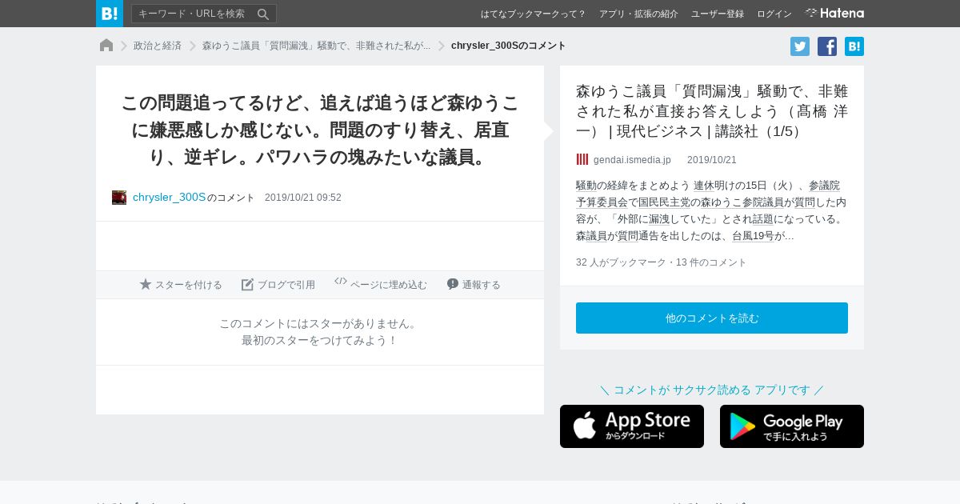Click the star icon for スターを付ける
Image resolution: width=960 pixels, height=504 pixels.
146,284
